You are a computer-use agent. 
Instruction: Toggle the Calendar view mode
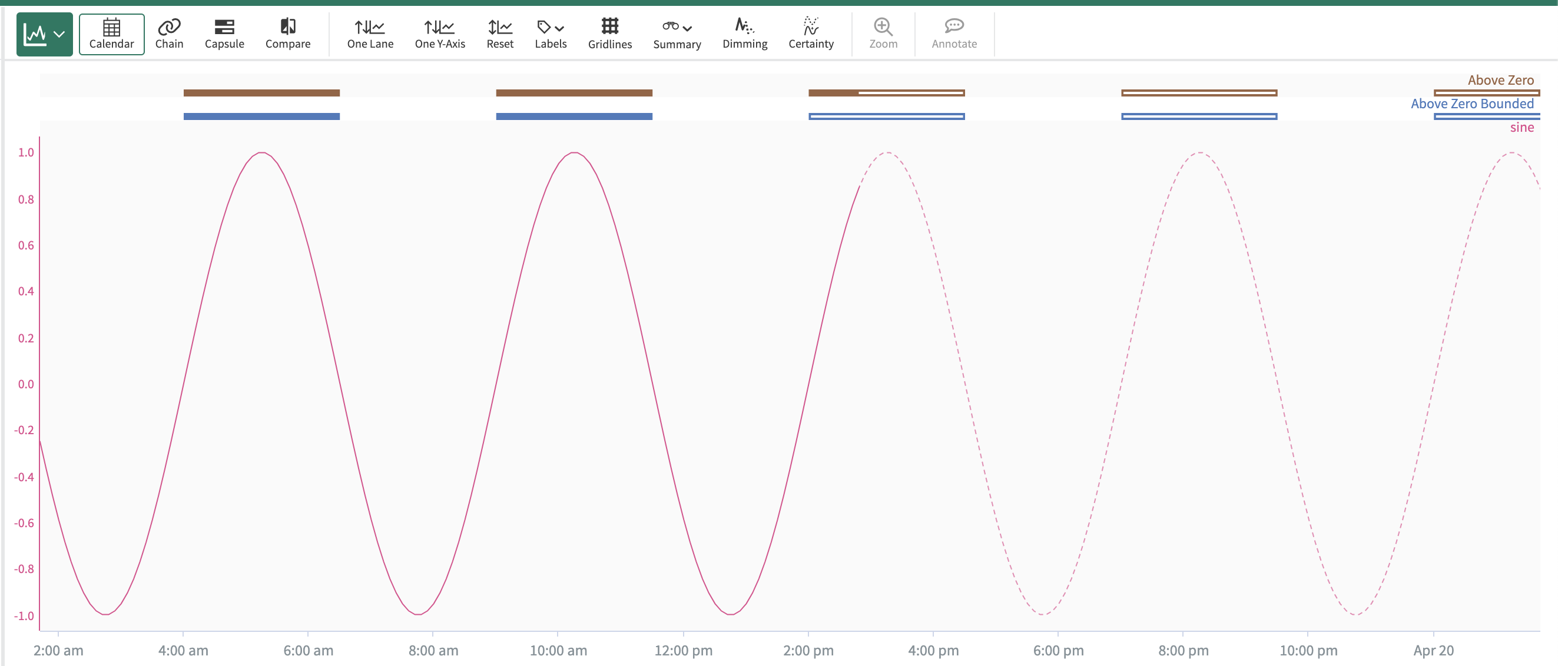[111, 35]
